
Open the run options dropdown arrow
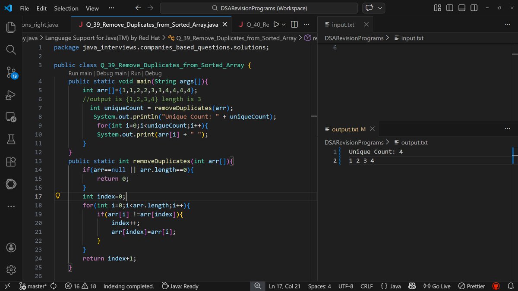point(284,25)
